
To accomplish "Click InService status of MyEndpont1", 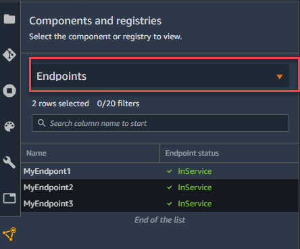I will pyautogui.click(x=195, y=171).
